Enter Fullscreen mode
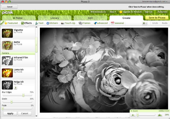Image resolution: width=170 pixels, height=119 pixels. pyautogui.click(x=162, y=12)
